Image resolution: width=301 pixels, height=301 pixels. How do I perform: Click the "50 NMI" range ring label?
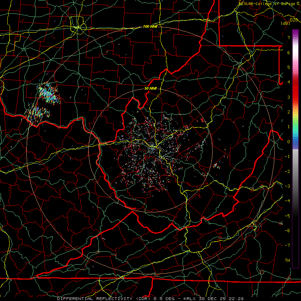pos(150,89)
